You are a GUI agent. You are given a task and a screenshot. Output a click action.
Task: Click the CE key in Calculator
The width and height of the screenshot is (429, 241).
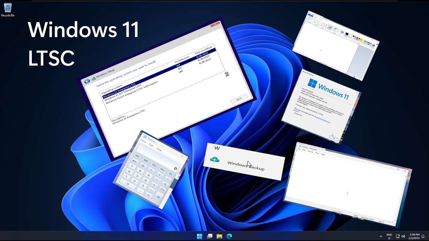(143, 166)
